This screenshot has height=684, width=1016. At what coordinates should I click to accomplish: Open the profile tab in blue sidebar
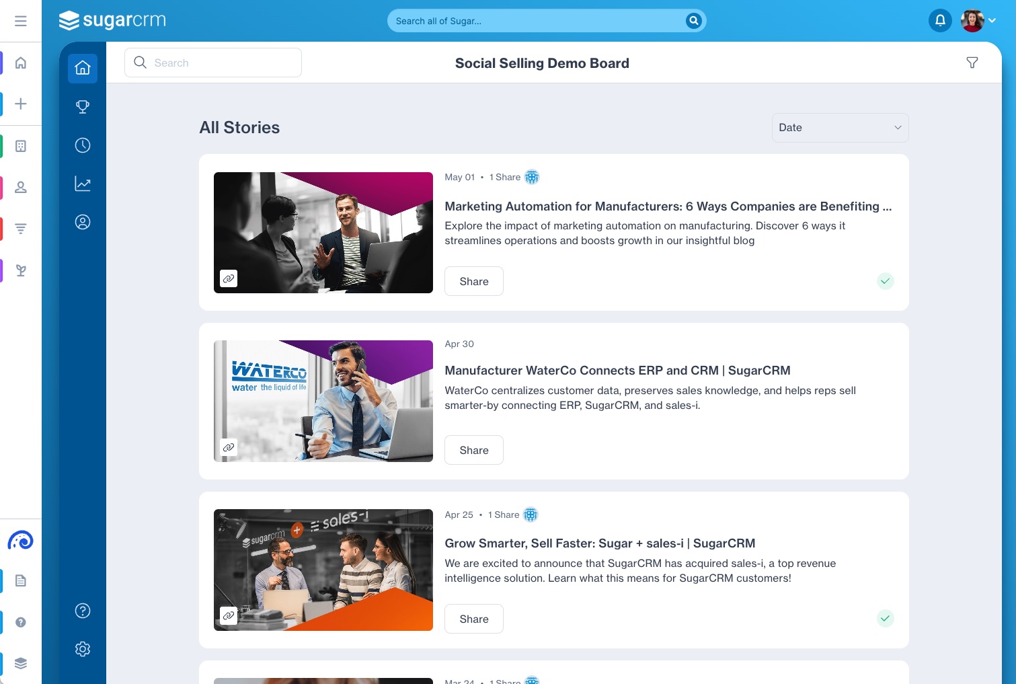click(83, 222)
